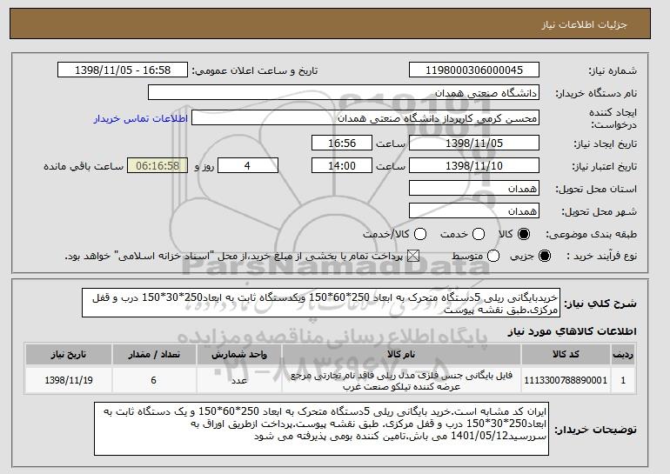Click the ساعت باقی مانده label
This screenshot has width=670, height=474.
point(84,166)
